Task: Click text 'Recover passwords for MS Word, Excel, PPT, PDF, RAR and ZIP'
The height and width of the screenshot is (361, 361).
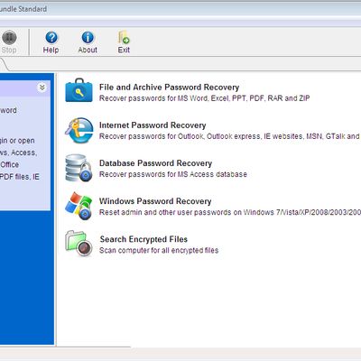Action: (x=205, y=98)
